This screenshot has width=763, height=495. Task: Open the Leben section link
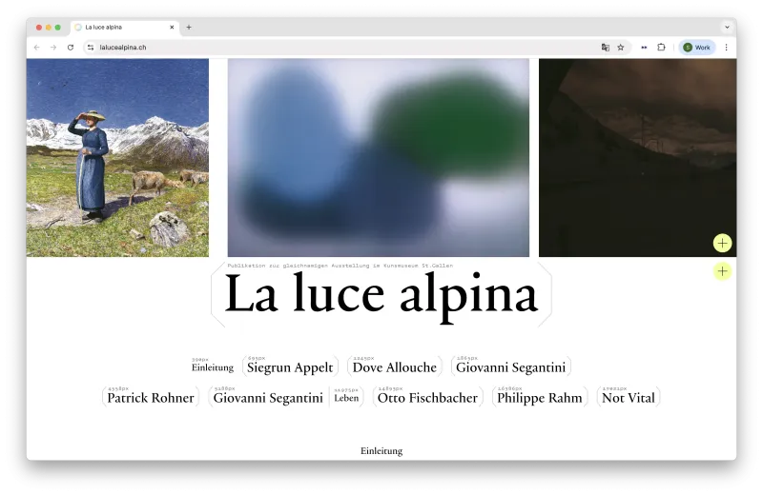click(x=346, y=398)
